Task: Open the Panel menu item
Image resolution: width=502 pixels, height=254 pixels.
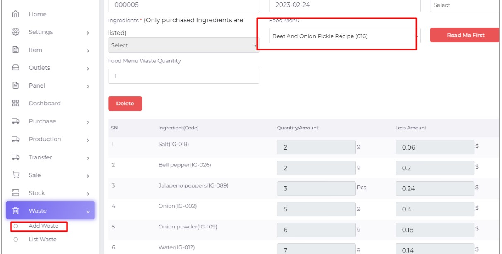Action: [x=37, y=85]
